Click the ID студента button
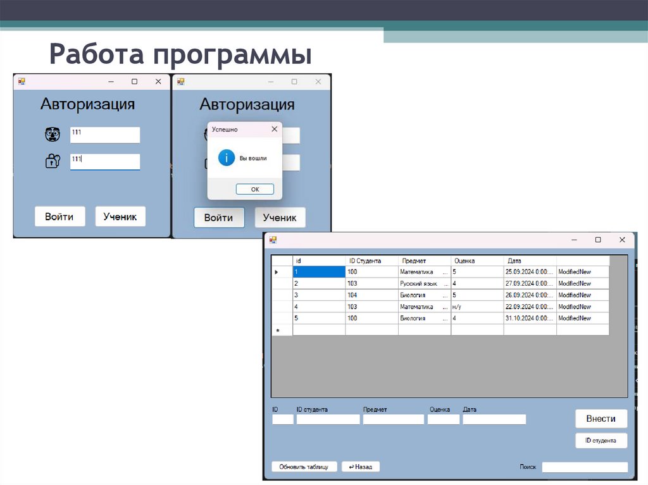This screenshot has width=648, height=485. [x=601, y=441]
